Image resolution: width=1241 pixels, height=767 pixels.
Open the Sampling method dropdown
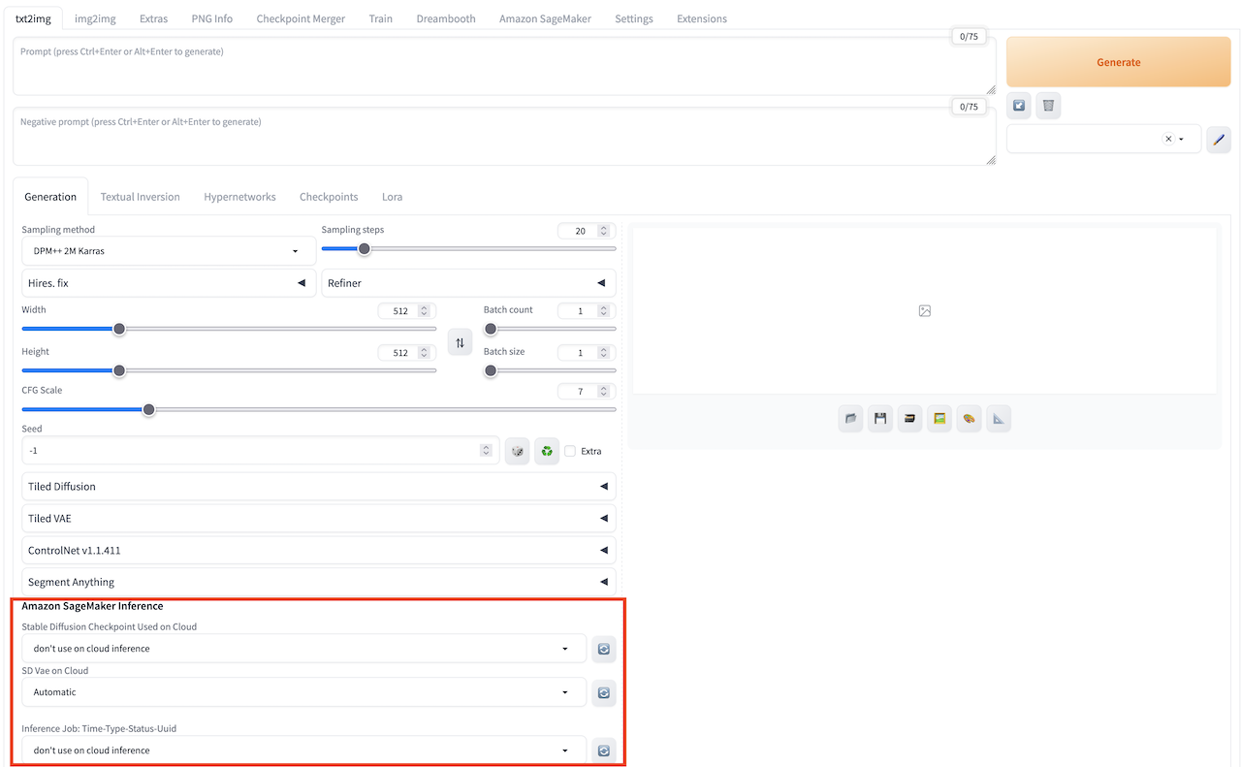pyautogui.click(x=168, y=251)
